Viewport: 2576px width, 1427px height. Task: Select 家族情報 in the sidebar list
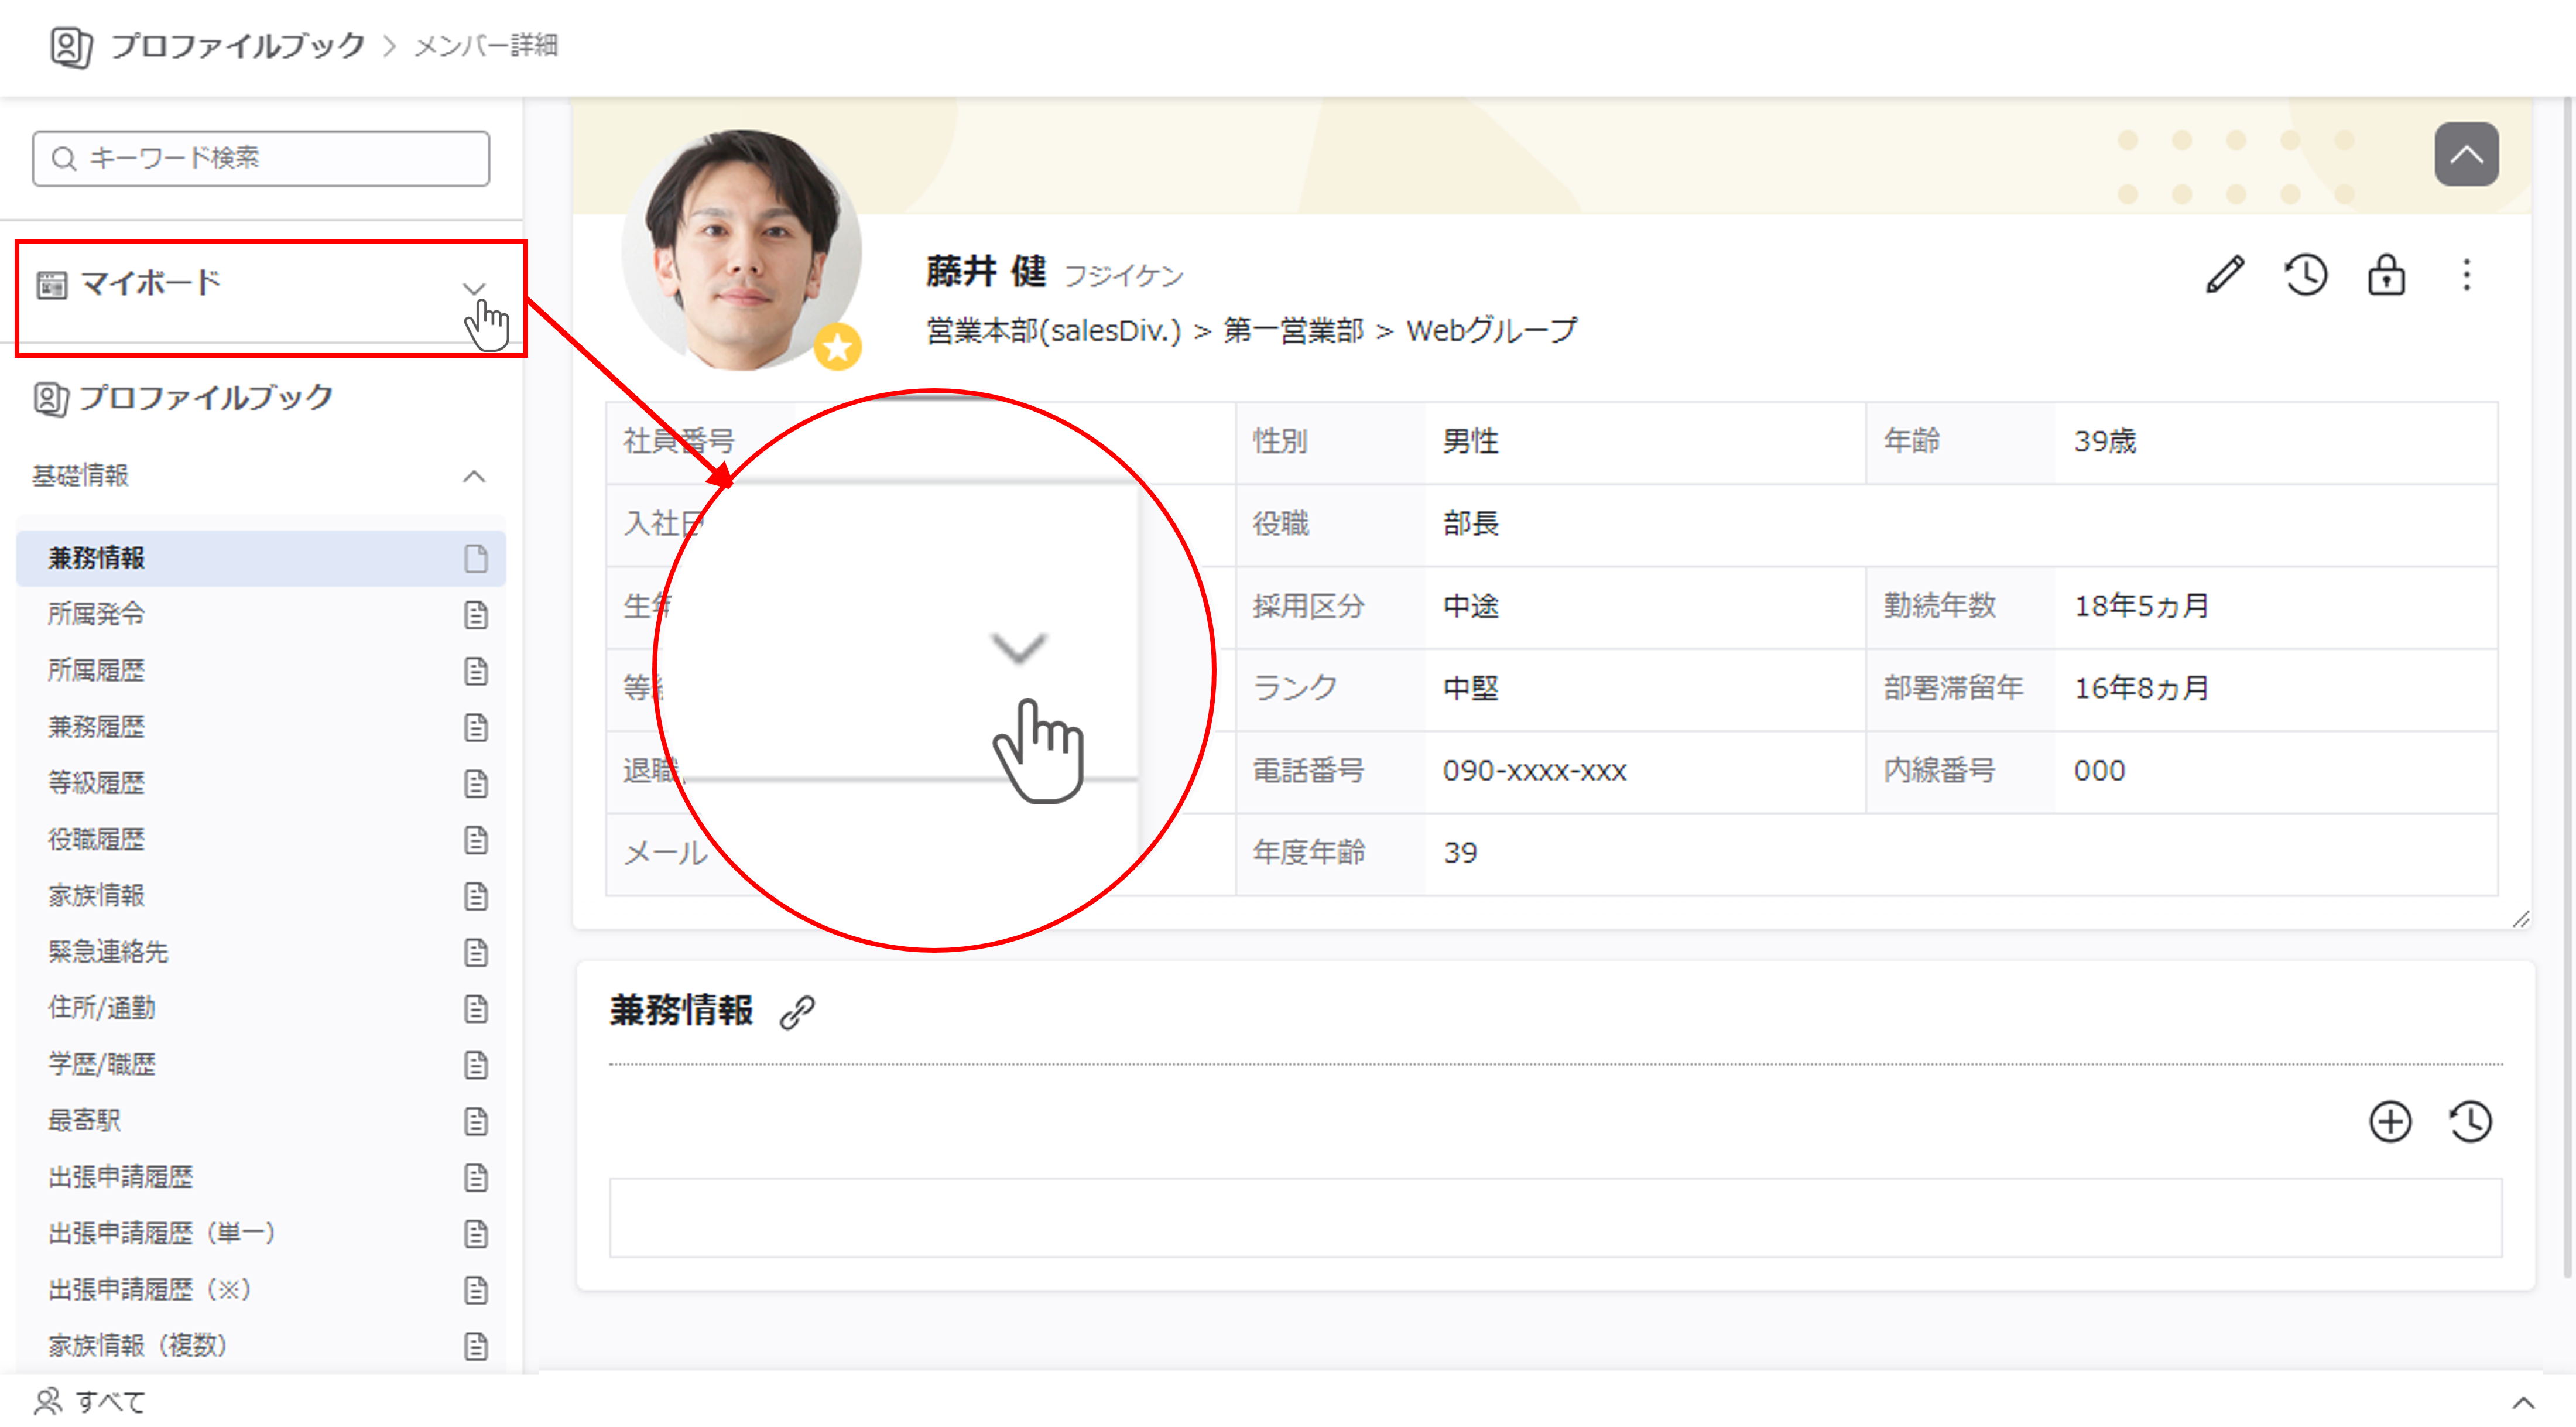(97, 895)
